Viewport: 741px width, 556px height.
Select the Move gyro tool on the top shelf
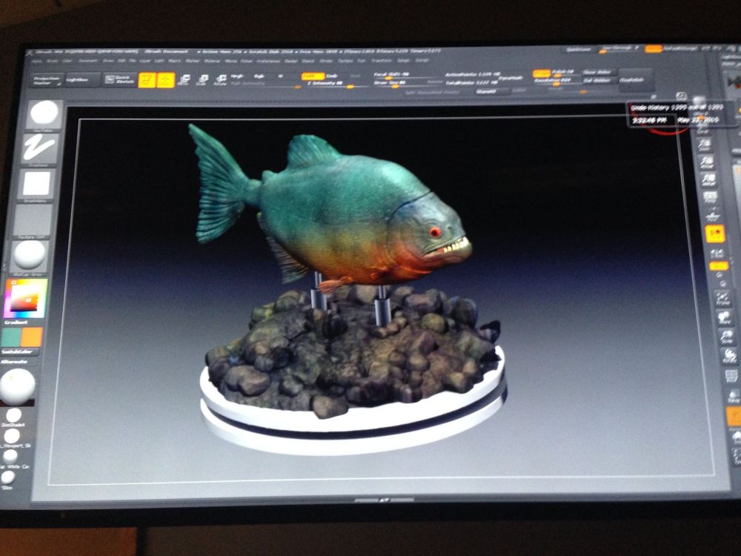coord(185,79)
